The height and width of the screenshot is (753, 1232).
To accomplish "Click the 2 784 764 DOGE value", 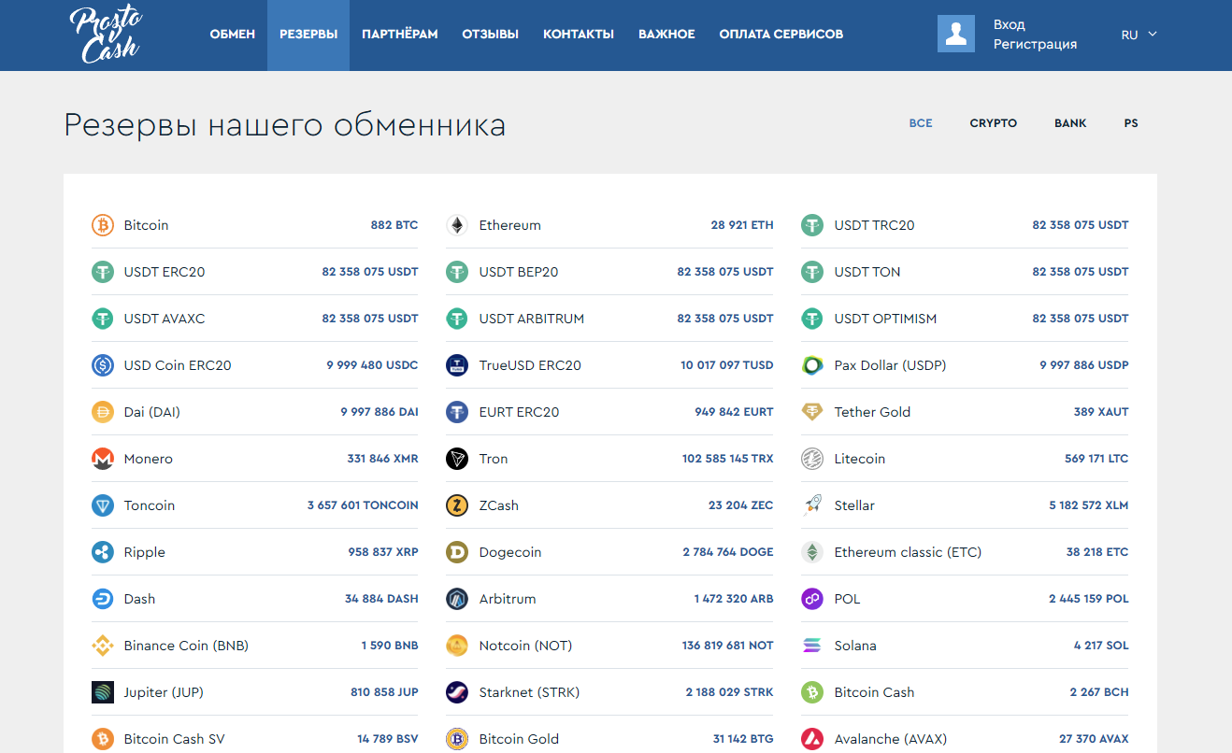I will [728, 552].
